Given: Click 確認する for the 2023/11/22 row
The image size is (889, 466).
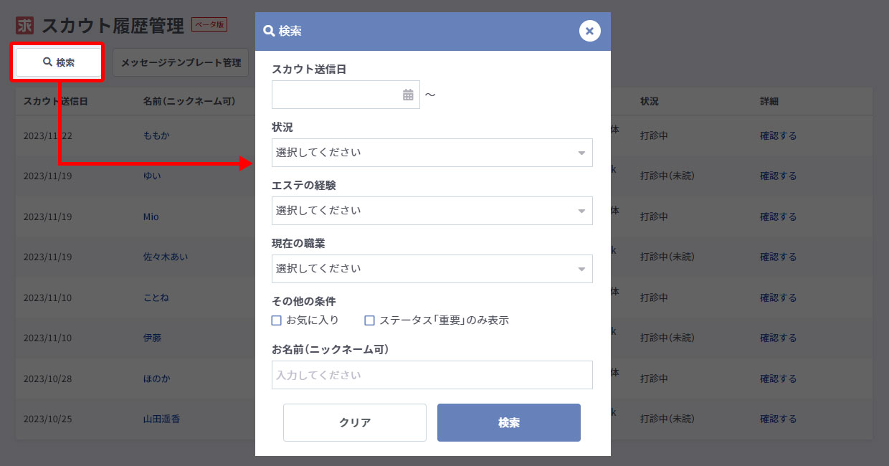Looking at the screenshot, I should pos(778,135).
